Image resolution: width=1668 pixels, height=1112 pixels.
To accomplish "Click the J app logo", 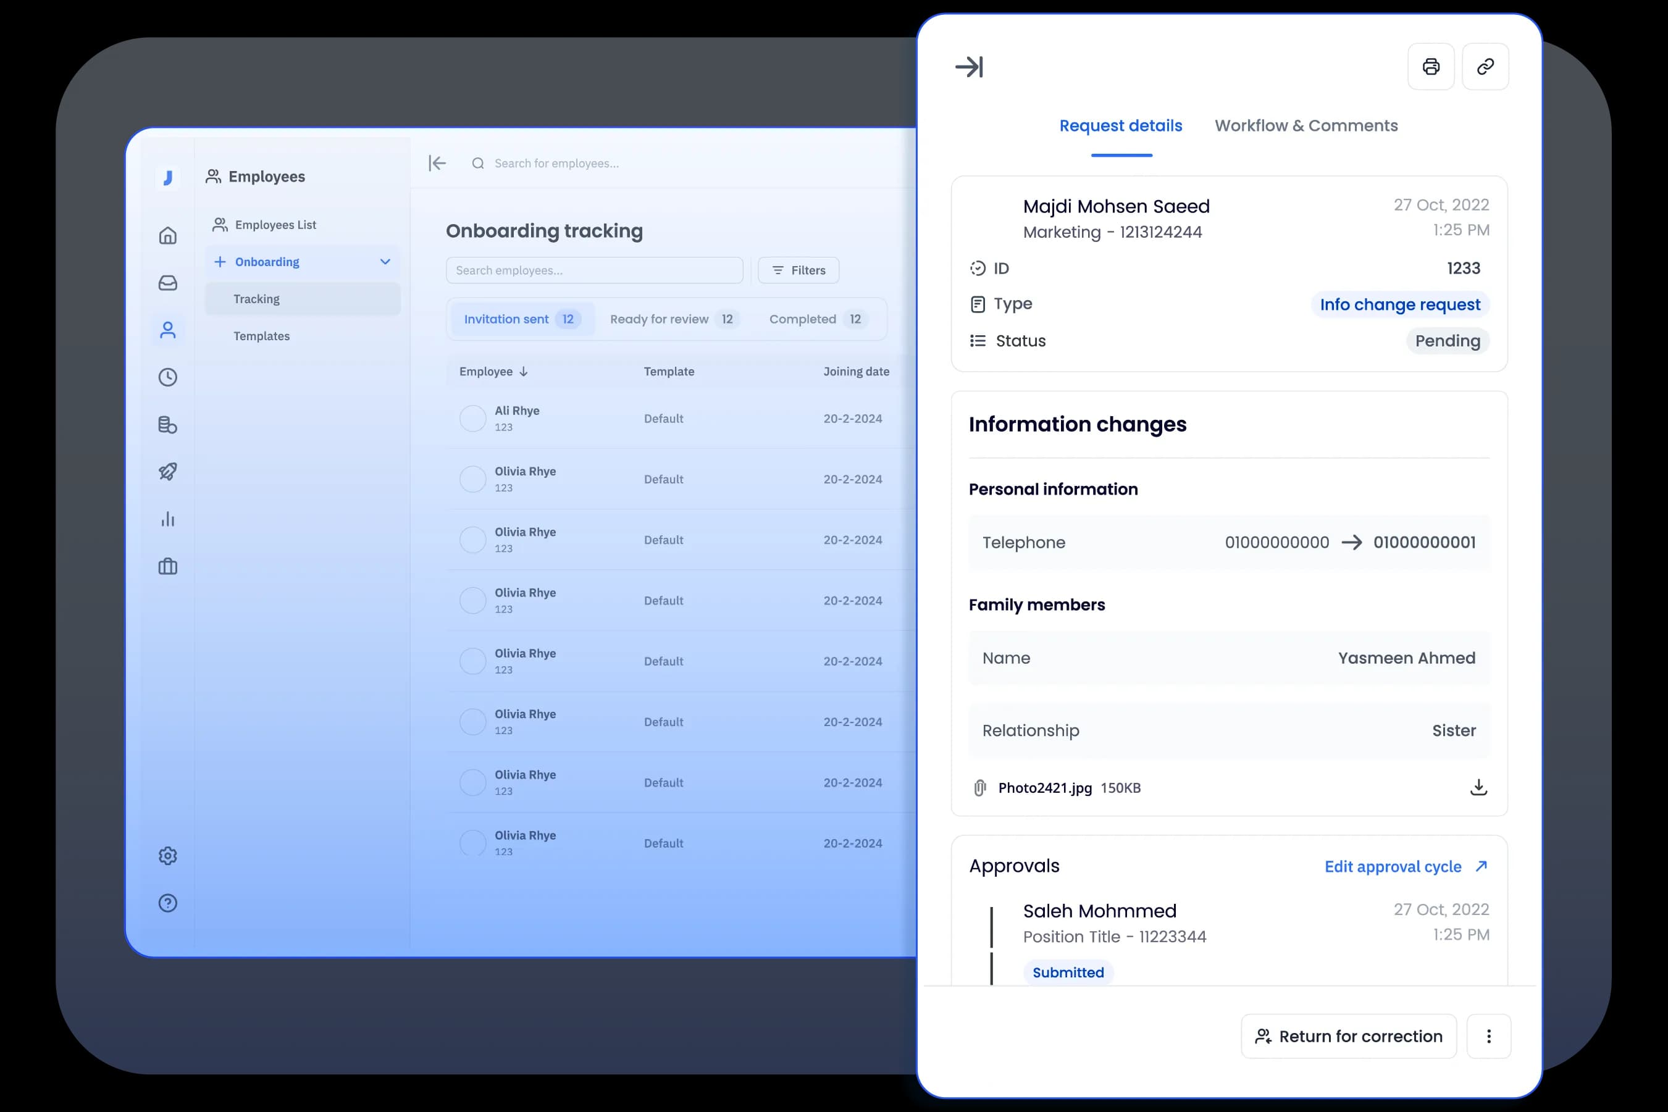I will pyautogui.click(x=167, y=177).
